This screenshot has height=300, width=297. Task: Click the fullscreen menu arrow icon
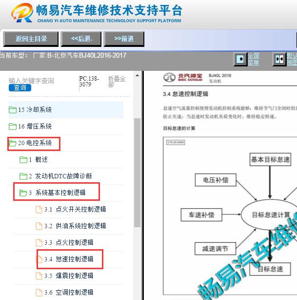click(x=240, y=59)
